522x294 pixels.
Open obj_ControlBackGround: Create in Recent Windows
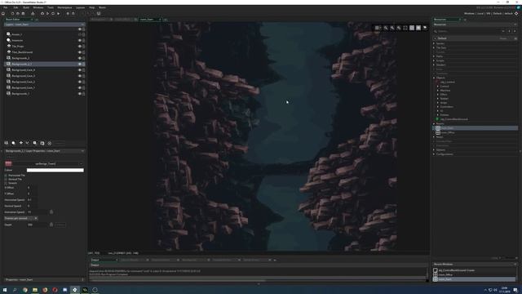pos(457,270)
